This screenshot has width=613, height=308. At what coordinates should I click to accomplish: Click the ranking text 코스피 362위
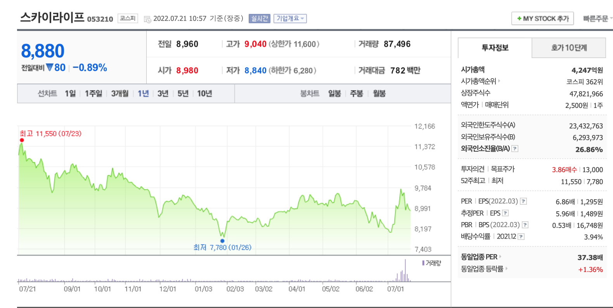coord(584,82)
